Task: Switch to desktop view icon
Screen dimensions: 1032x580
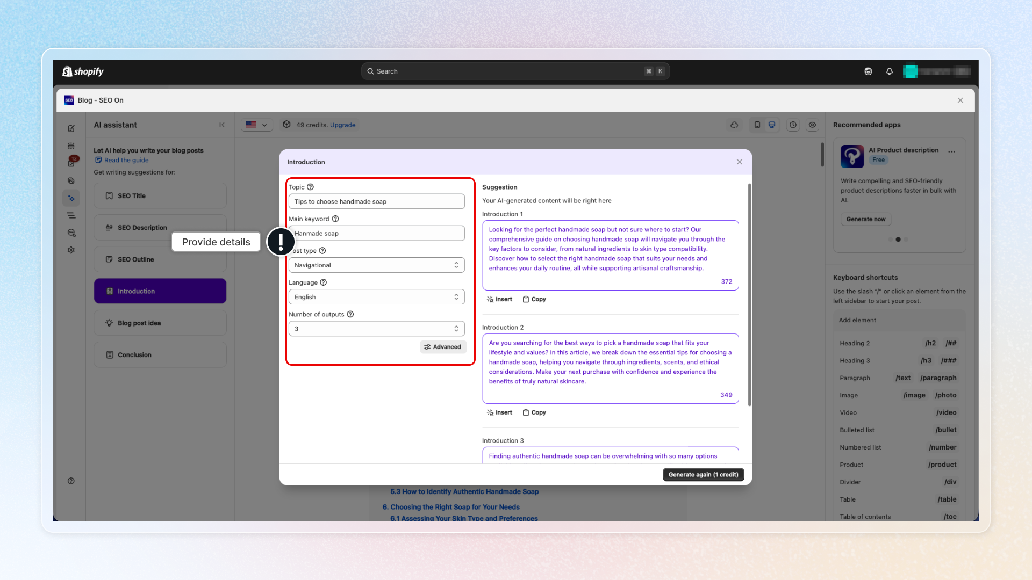Action: [772, 125]
